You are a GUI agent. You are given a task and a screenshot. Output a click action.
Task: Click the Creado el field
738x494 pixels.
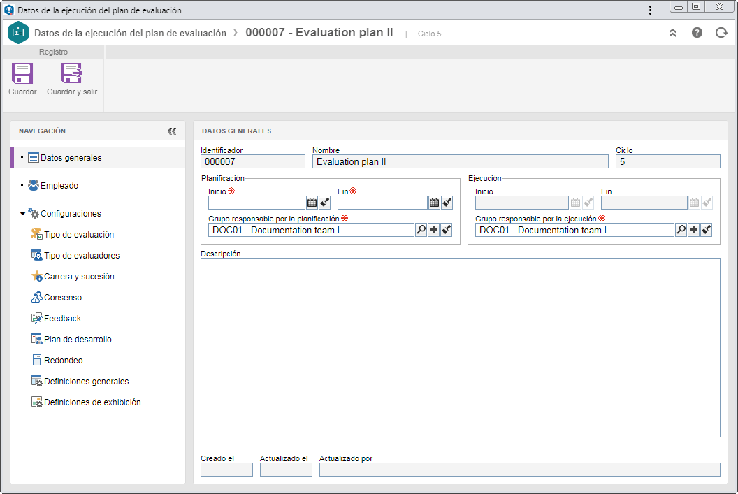[227, 470]
